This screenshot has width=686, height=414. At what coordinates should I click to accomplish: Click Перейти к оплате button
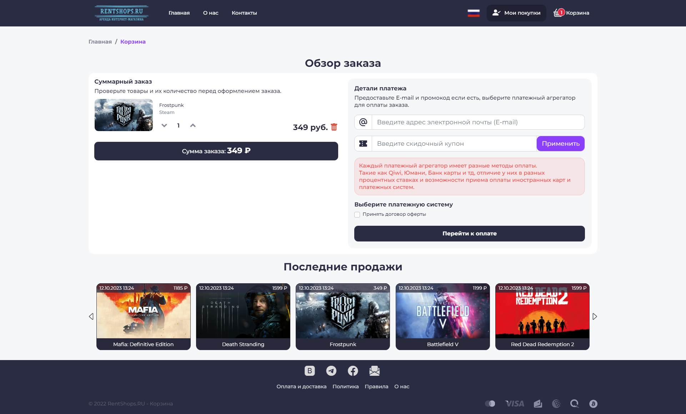click(470, 234)
